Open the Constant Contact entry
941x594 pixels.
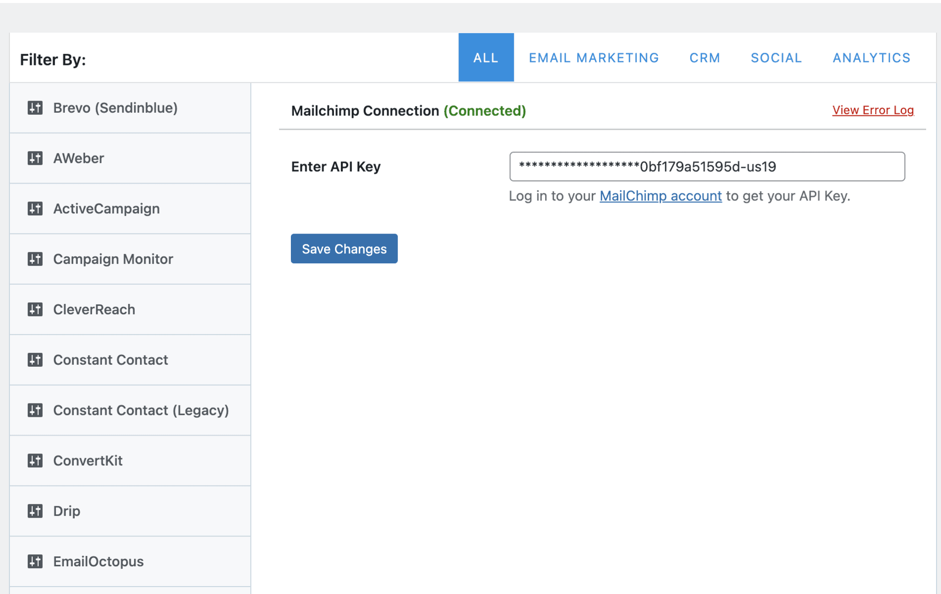click(x=130, y=360)
